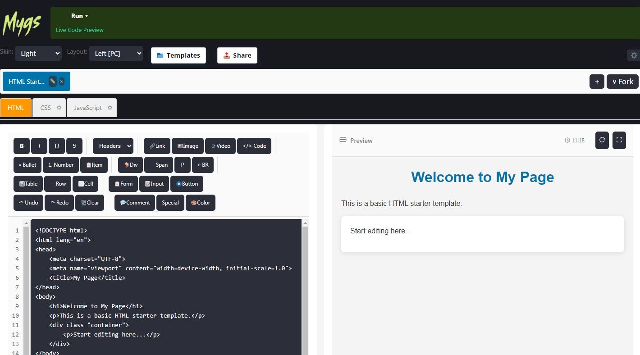Click the <title>My Page</title> code line
This screenshot has width=640, height=355.
(x=87, y=278)
